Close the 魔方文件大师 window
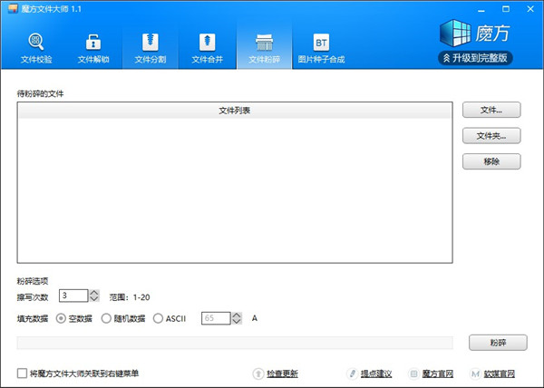Viewport: 544px width, 388px height. (530, 9)
